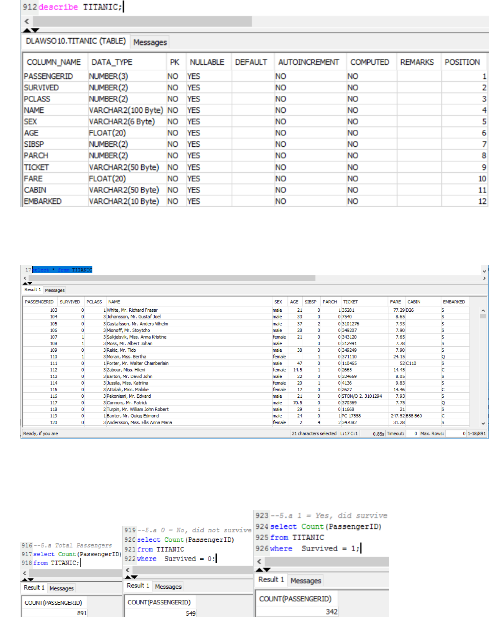This screenshot has width=490, height=641.
Task: Select the row for Baxter, Mr. Quigg Edmond
Action: (x=246, y=416)
